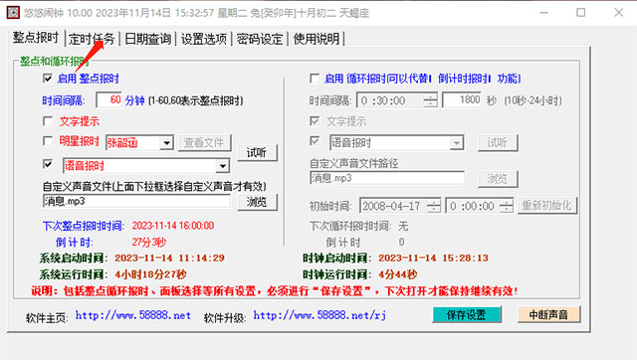Viewport: 637px width, 360px height.
Task: Click the 0:30:00 interval time spinner arrows
Action: pos(430,100)
